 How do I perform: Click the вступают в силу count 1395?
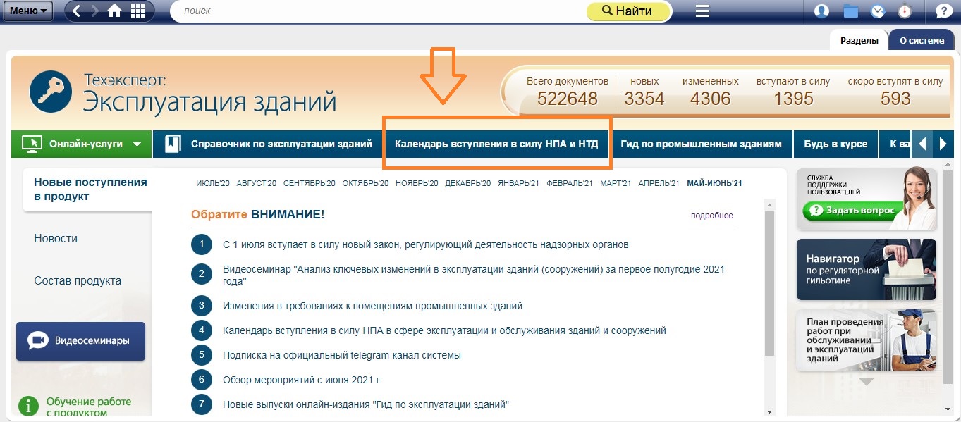click(x=794, y=98)
